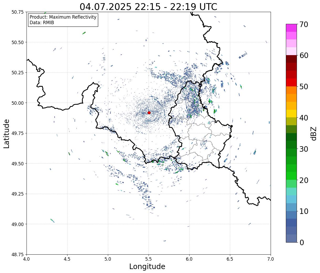The width and height of the screenshot is (320, 273).
Task: Click the 'dBZ' colorbar label
Action: (x=313, y=133)
